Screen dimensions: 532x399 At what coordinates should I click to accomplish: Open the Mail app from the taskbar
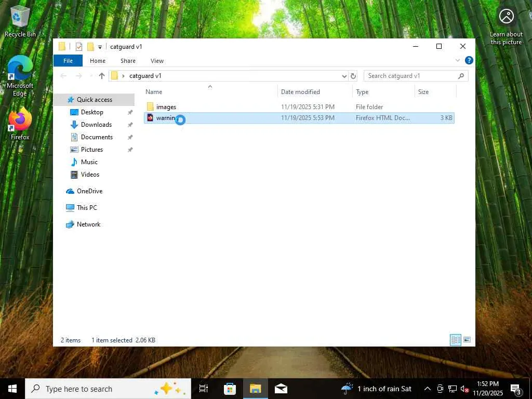point(281,389)
